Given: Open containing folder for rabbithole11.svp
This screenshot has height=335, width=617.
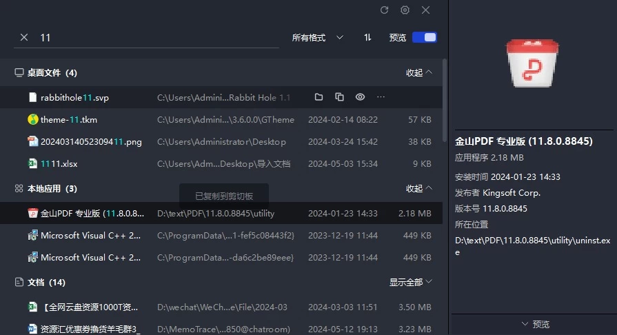Looking at the screenshot, I should click(318, 97).
